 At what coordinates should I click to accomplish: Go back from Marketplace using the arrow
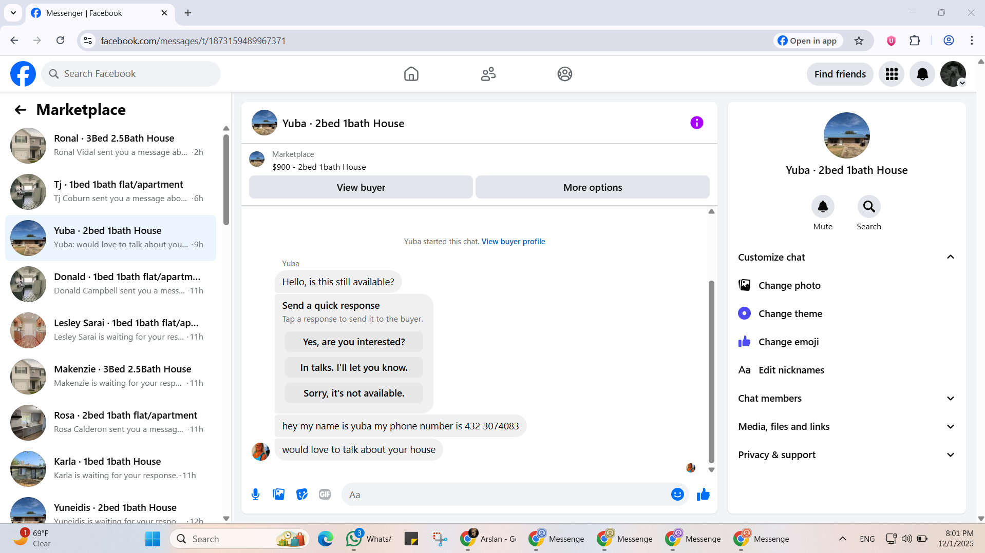(21, 110)
